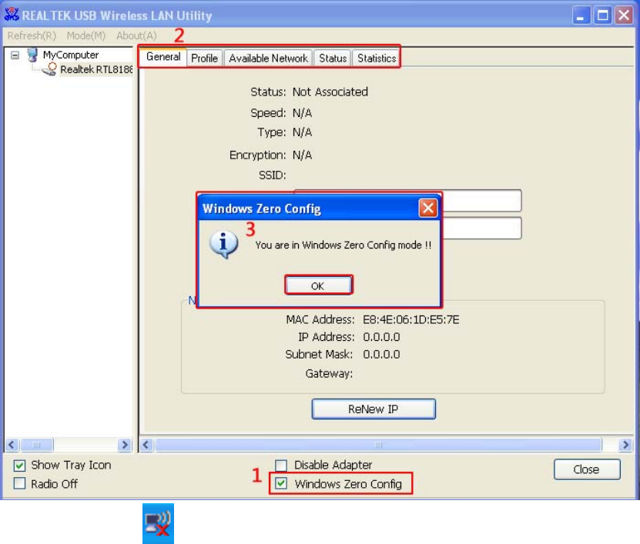Click the main panel right scroll arrow

(625, 445)
